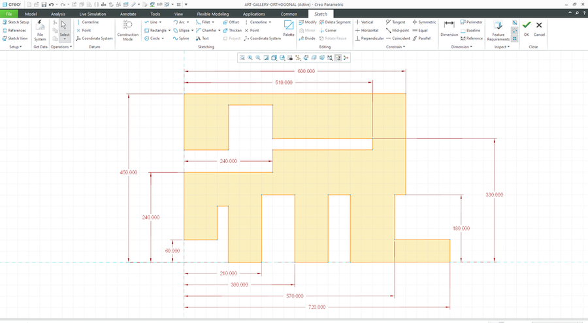Toggle the highlighted display filter in view toolbar

pyautogui.click(x=338, y=58)
